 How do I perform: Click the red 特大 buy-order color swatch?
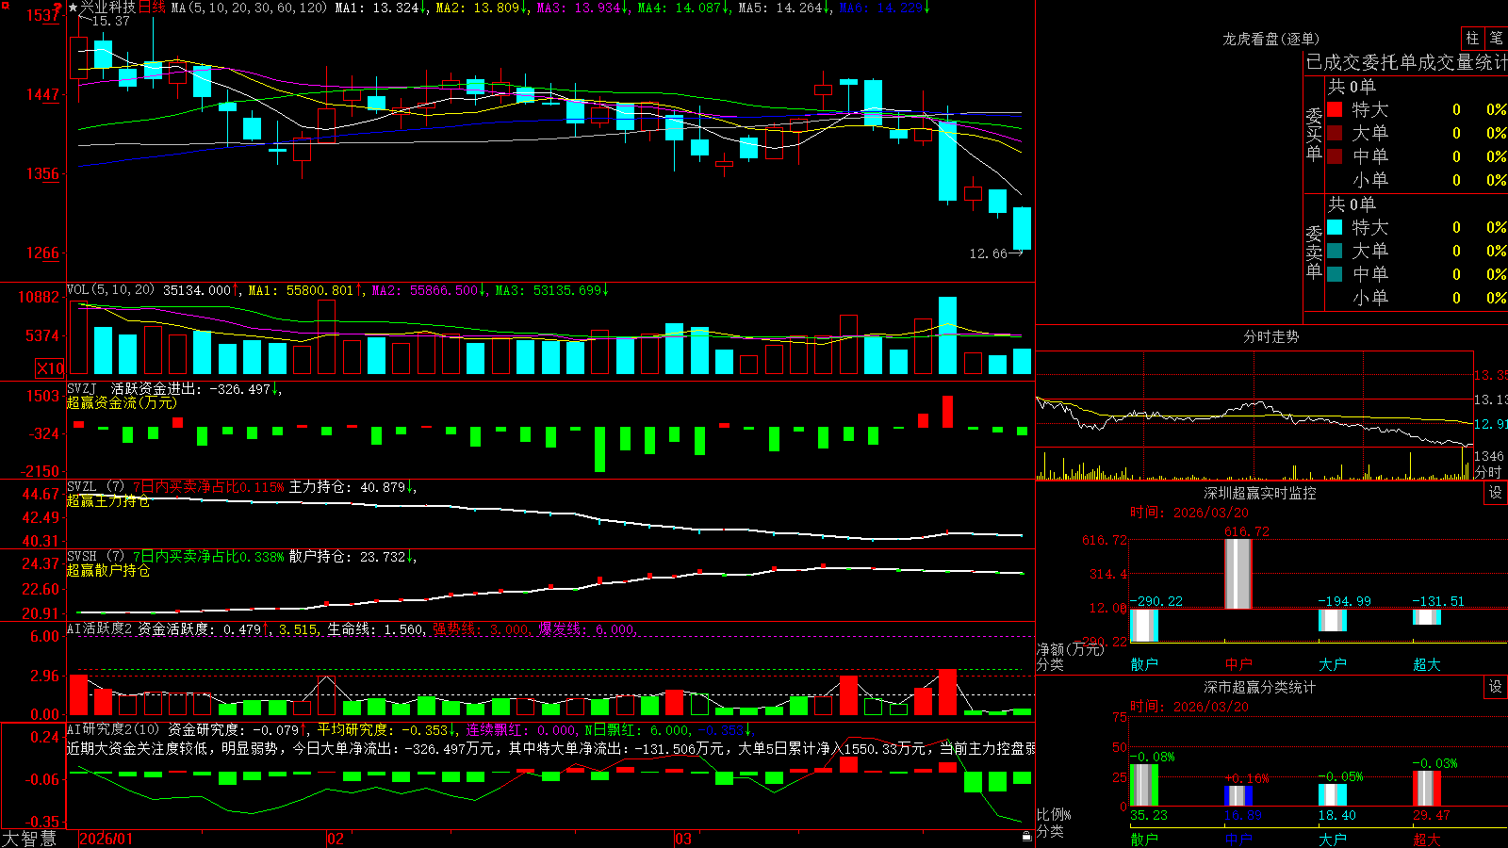(1335, 109)
